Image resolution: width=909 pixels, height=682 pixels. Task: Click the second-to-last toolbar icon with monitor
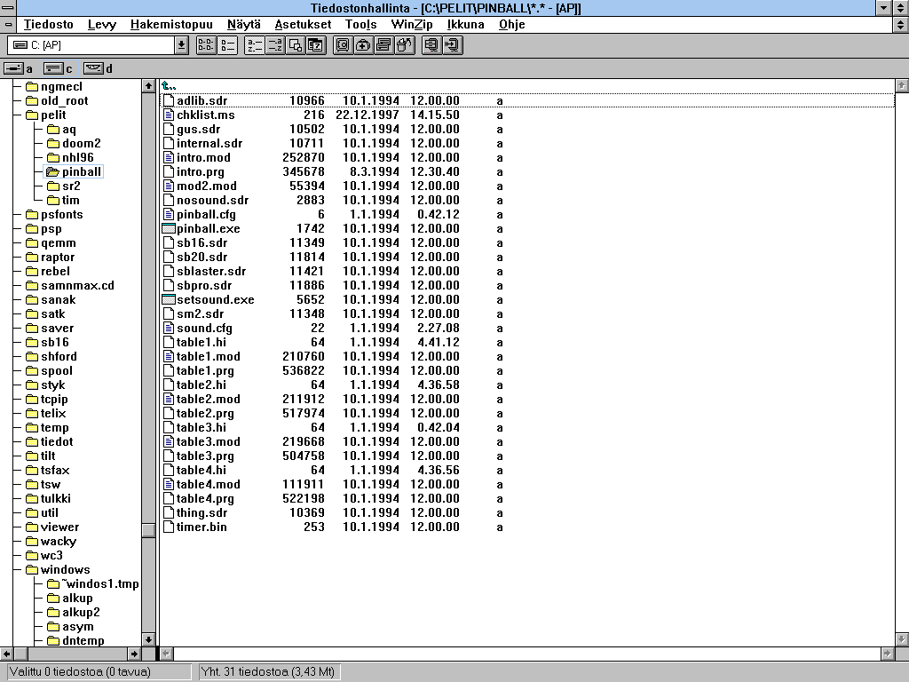click(x=432, y=45)
